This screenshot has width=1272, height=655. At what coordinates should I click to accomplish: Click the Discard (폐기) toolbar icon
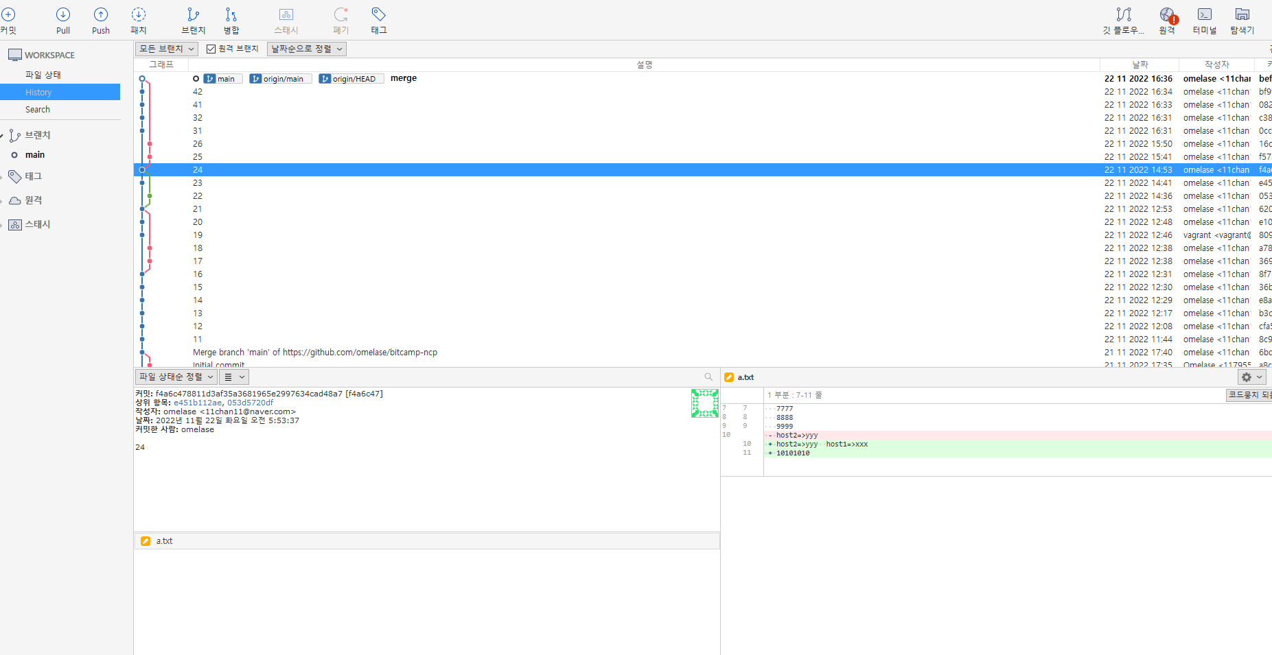tap(341, 20)
